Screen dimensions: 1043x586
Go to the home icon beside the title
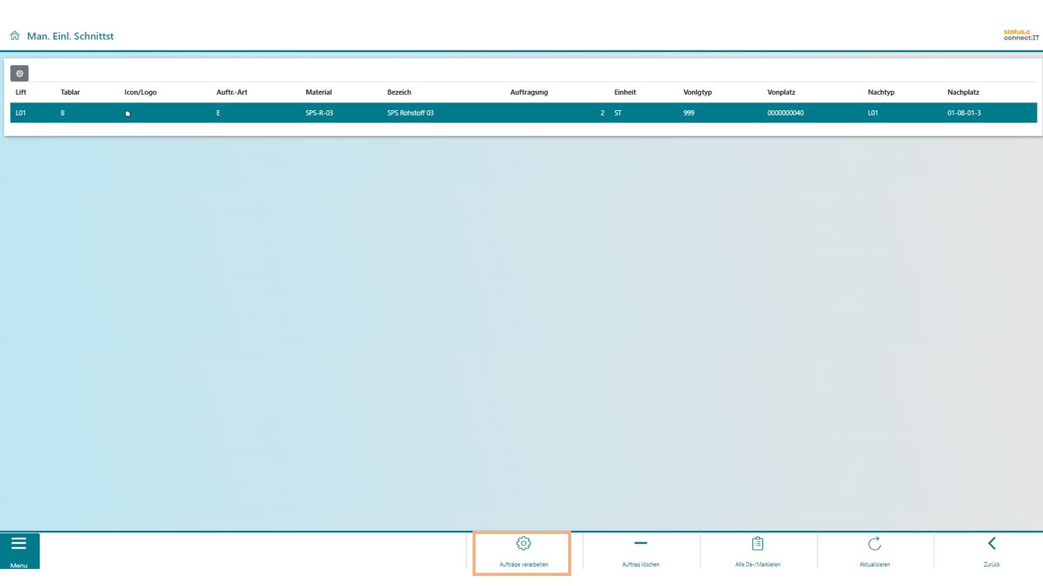tap(14, 36)
